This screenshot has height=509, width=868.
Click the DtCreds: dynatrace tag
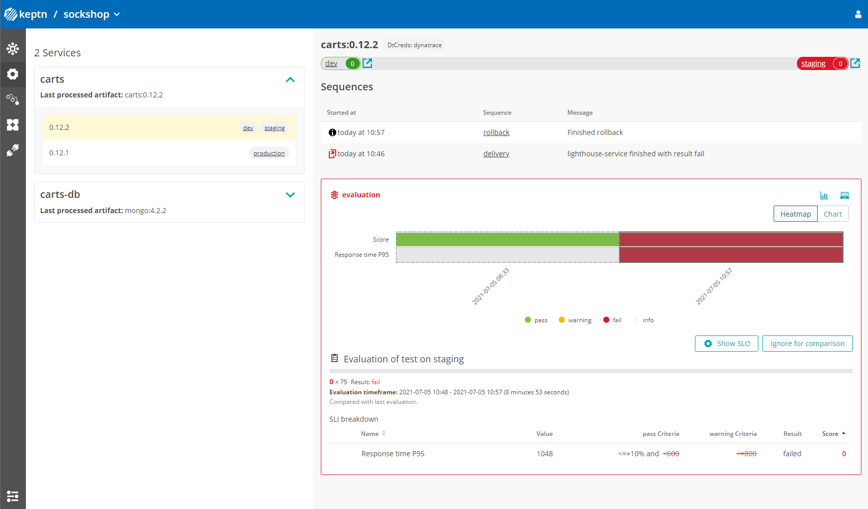pos(414,45)
